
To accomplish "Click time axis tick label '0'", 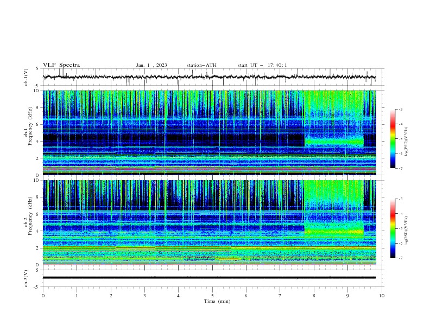I will tap(43, 296).
